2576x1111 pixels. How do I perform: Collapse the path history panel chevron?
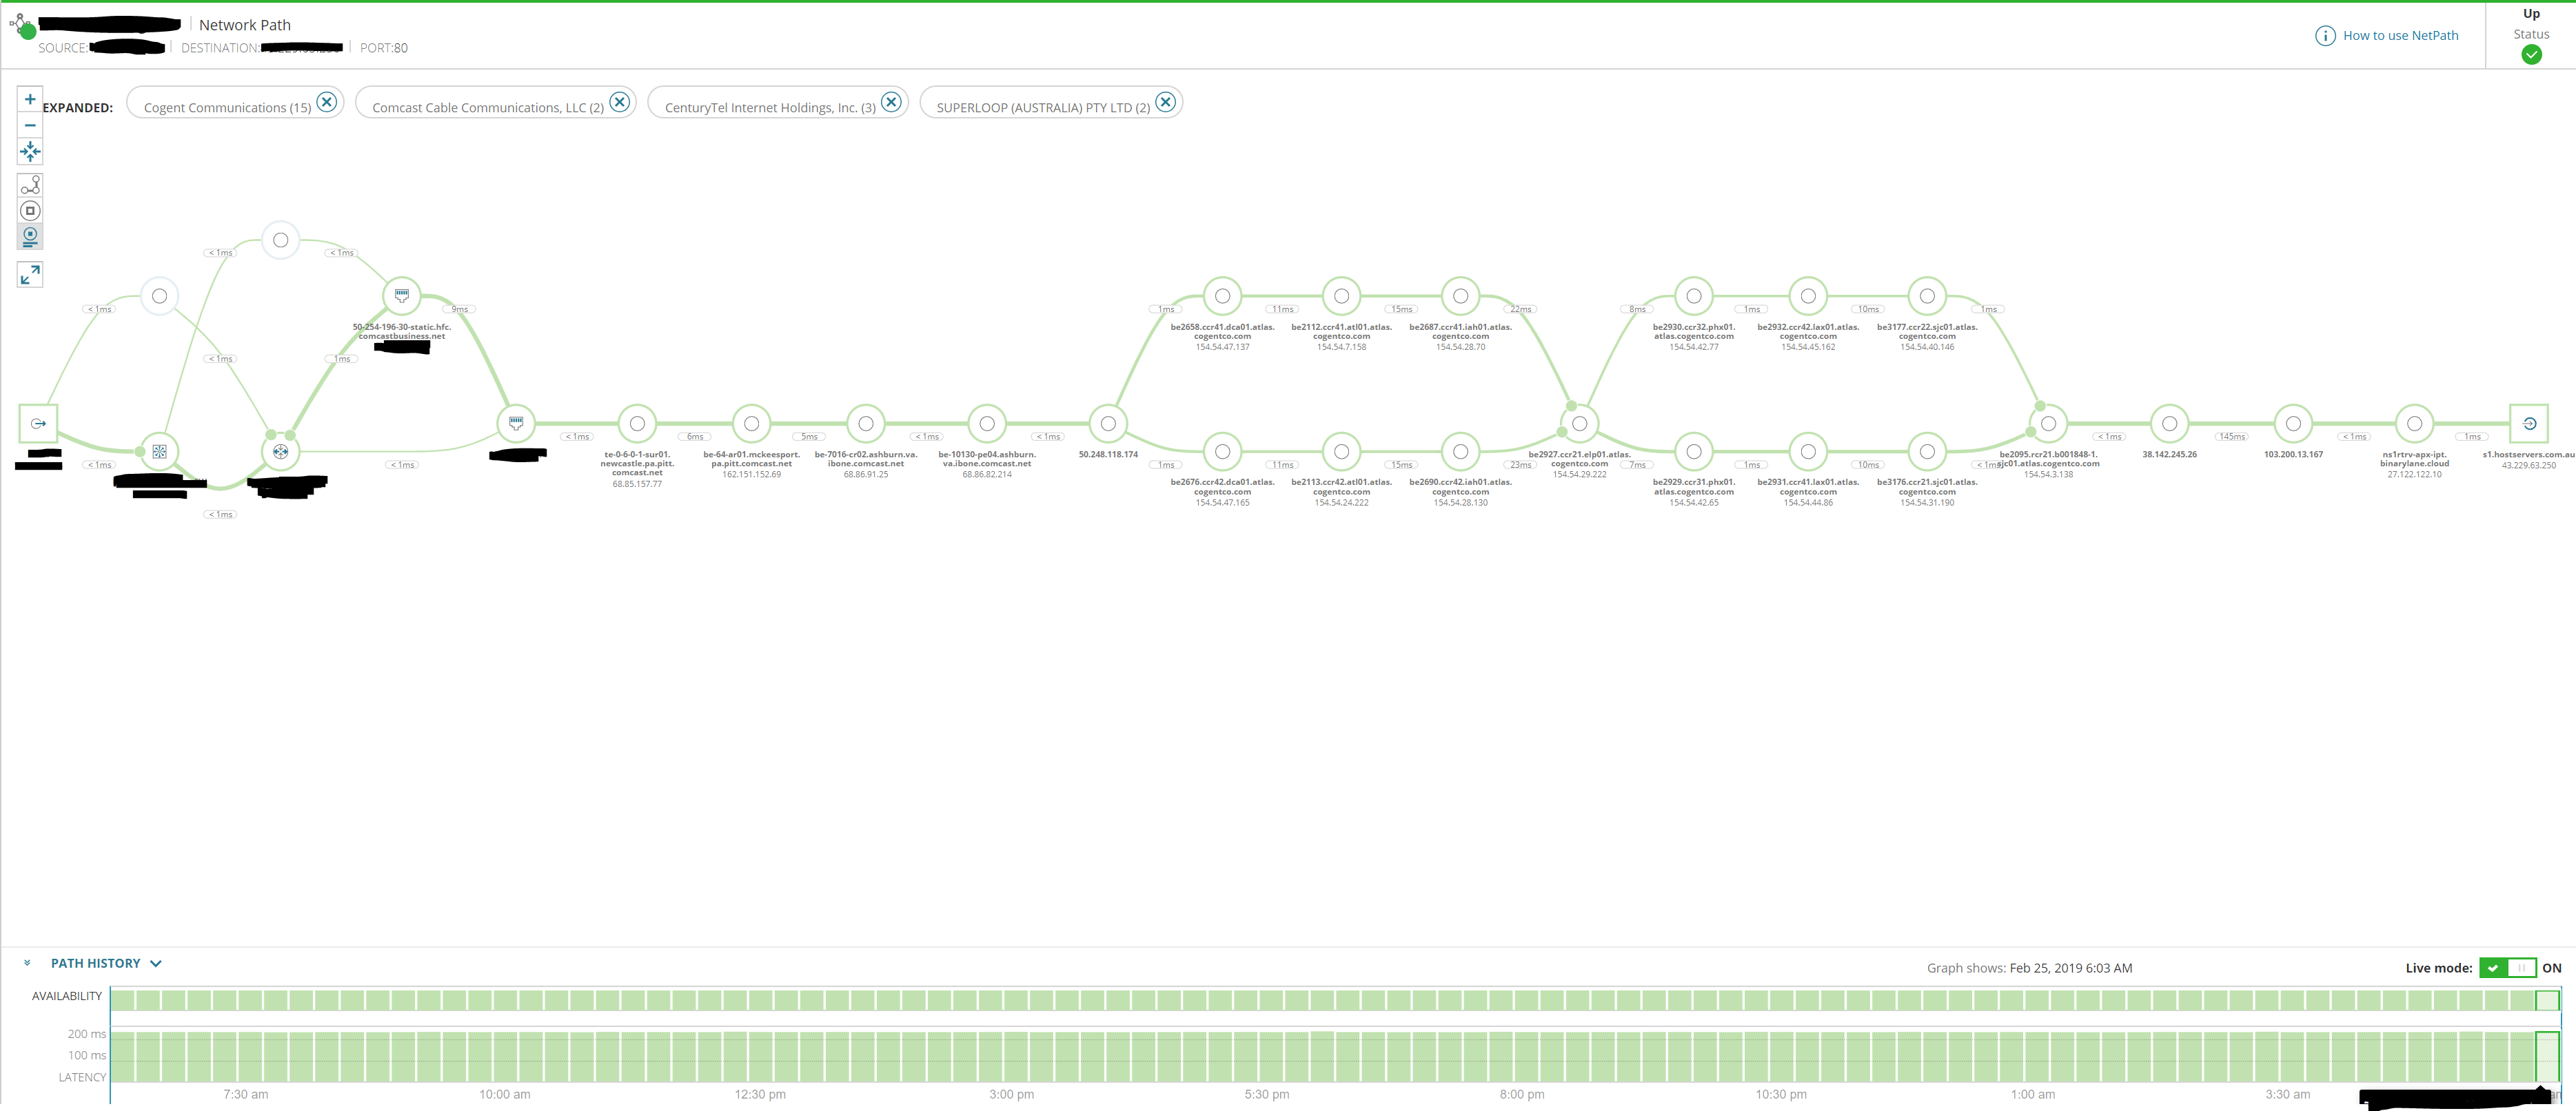point(27,963)
